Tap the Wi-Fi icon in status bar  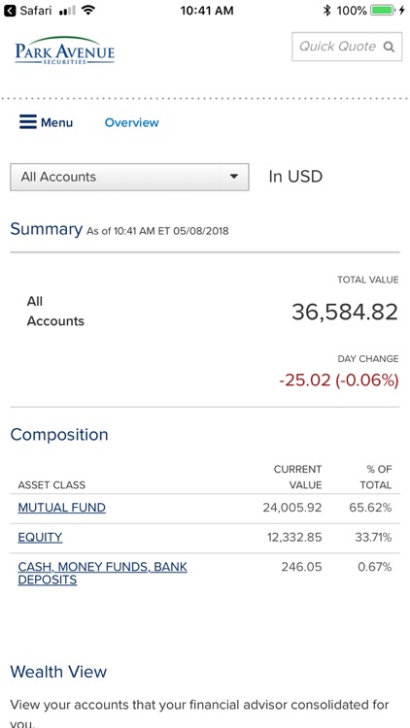pyautogui.click(x=87, y=11)
